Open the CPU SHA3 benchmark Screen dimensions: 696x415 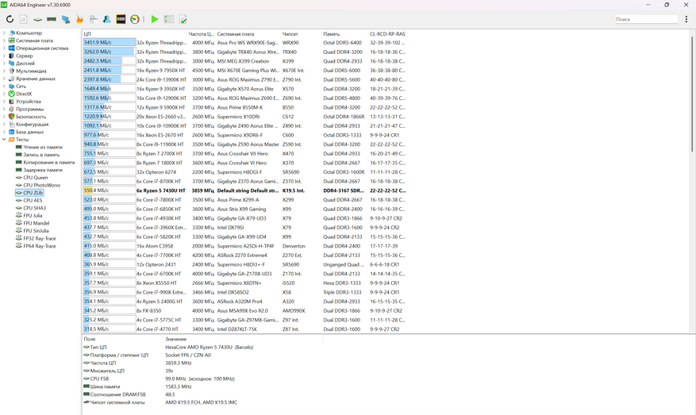[x=35, y=208]
